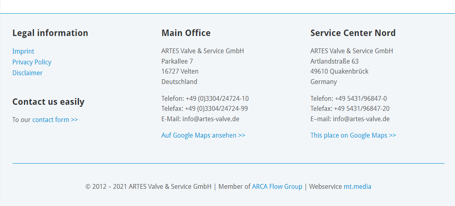
Task: Click the address line Parkallee 7
Action: 177,62
